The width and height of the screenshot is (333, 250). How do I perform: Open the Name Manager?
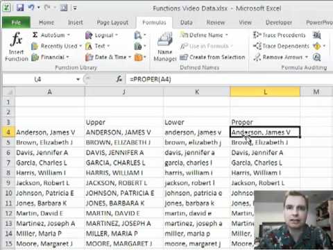[165, 47]
